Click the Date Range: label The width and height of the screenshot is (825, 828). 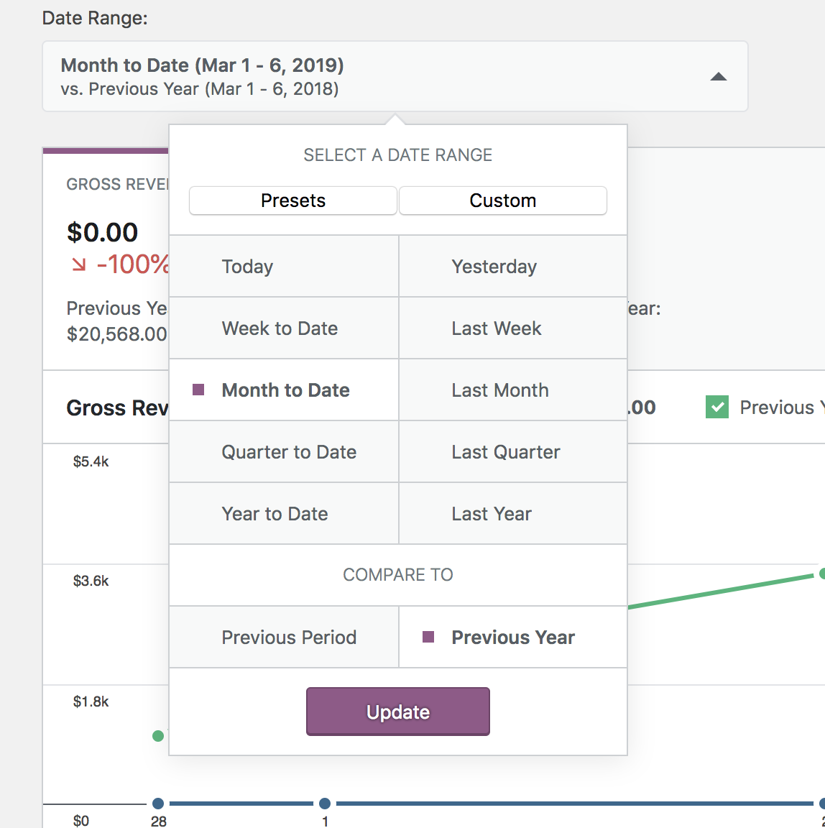point(95,18)
